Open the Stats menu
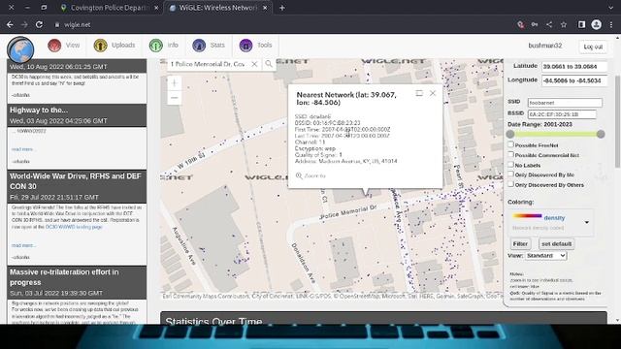621x349 pixels. [x=209, y=46]
